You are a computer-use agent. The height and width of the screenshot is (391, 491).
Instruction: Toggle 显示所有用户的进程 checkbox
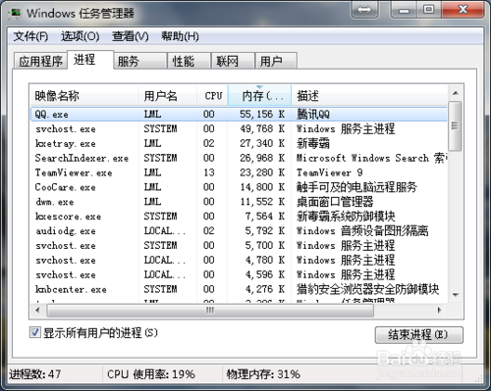pos(34,332)
